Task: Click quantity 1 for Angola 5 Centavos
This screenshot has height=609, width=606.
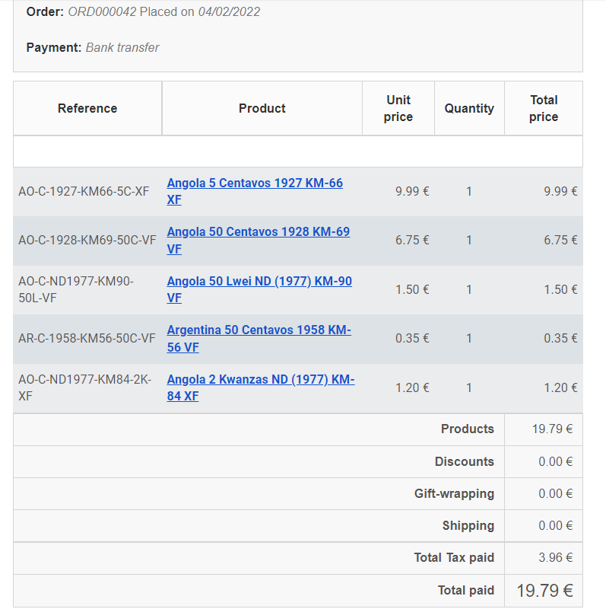Action: coord(469,192)
